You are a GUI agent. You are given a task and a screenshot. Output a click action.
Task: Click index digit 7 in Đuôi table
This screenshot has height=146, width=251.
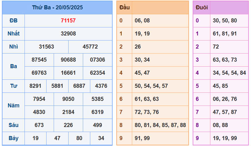click(x=197, y=112)
